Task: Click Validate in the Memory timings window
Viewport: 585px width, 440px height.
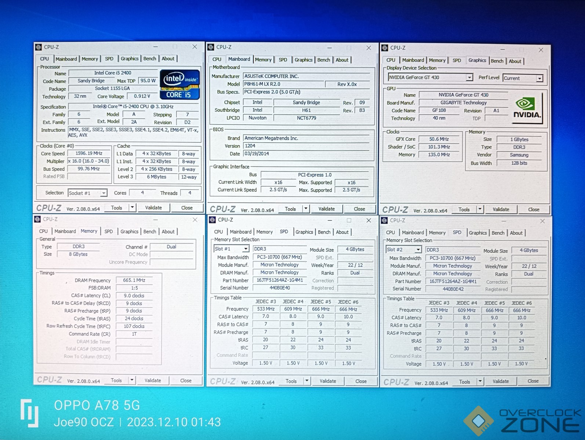Action: click(x=153, y=380)
